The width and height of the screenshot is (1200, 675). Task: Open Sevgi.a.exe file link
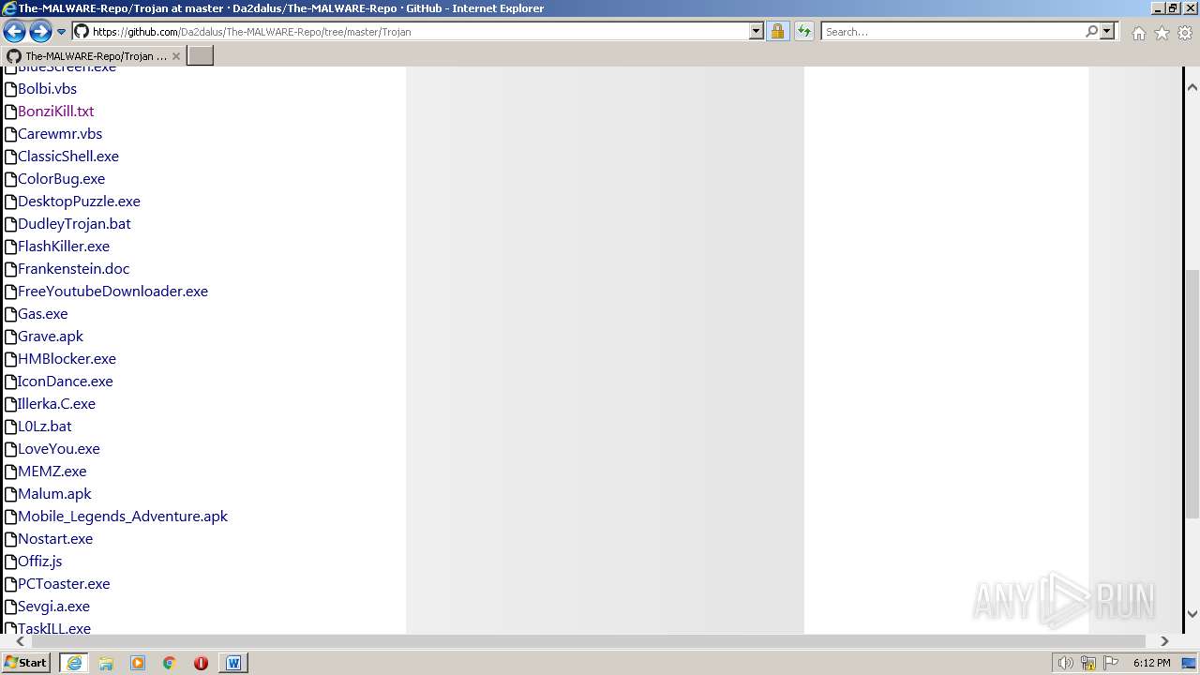click(x=53, y=607)
